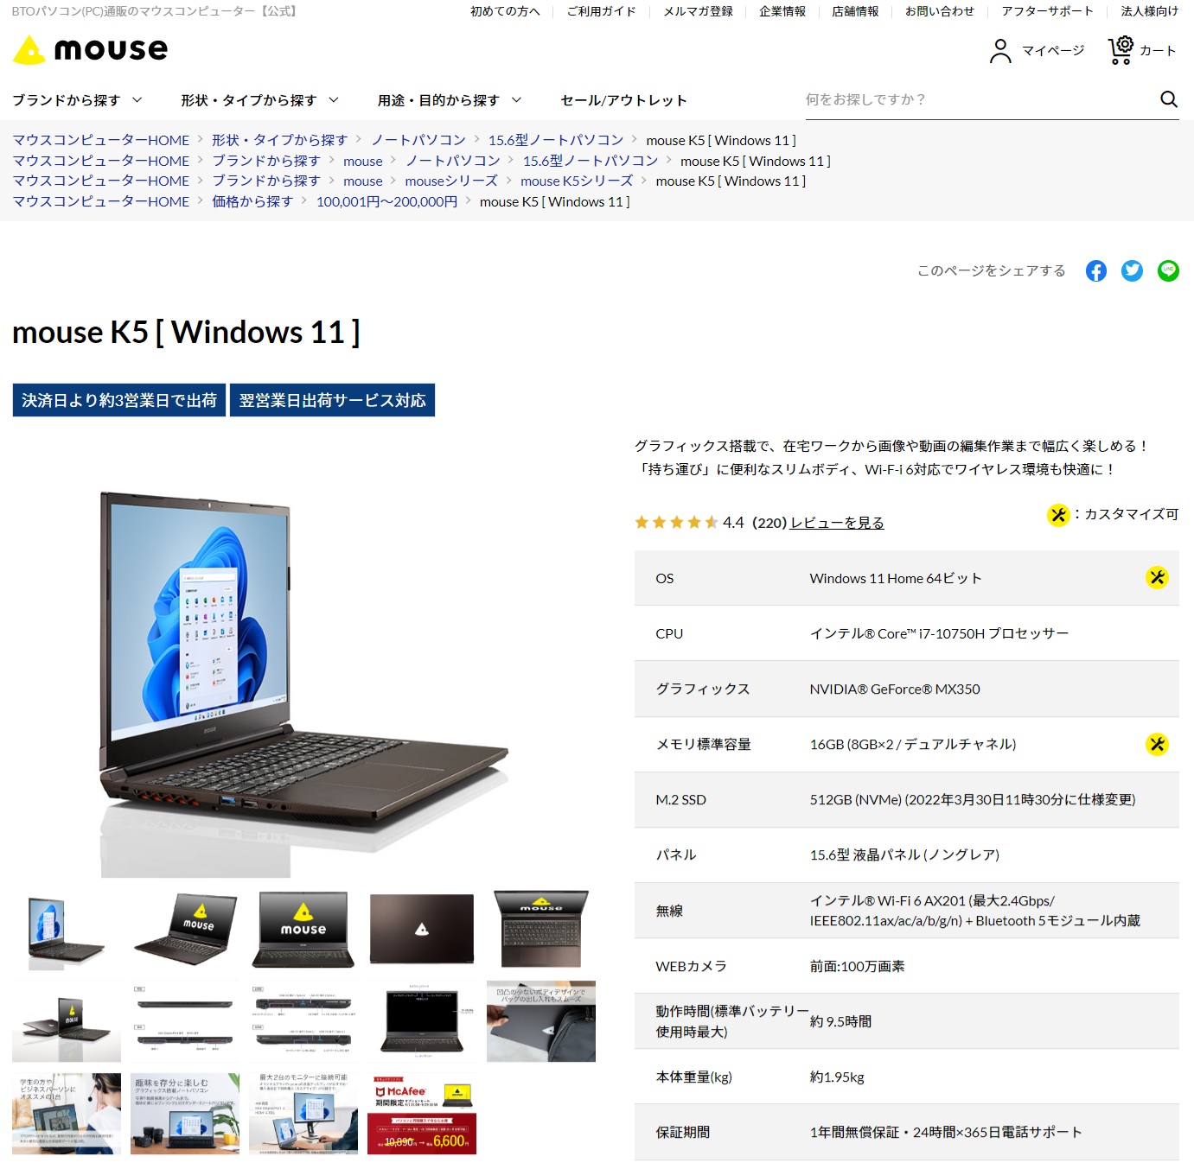Select dual monitor connection thumbnail
The width and height of the screenshot is (1194, 1169).
303,1114
